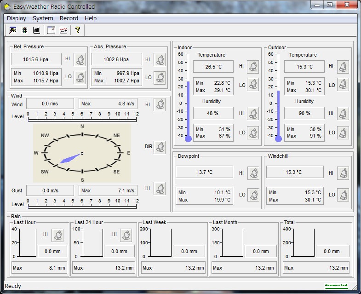This screenshot has height=294, width=361.
Task: Toggle Abs. Pressure HI alarm bell
Action: tap(160, 60)
